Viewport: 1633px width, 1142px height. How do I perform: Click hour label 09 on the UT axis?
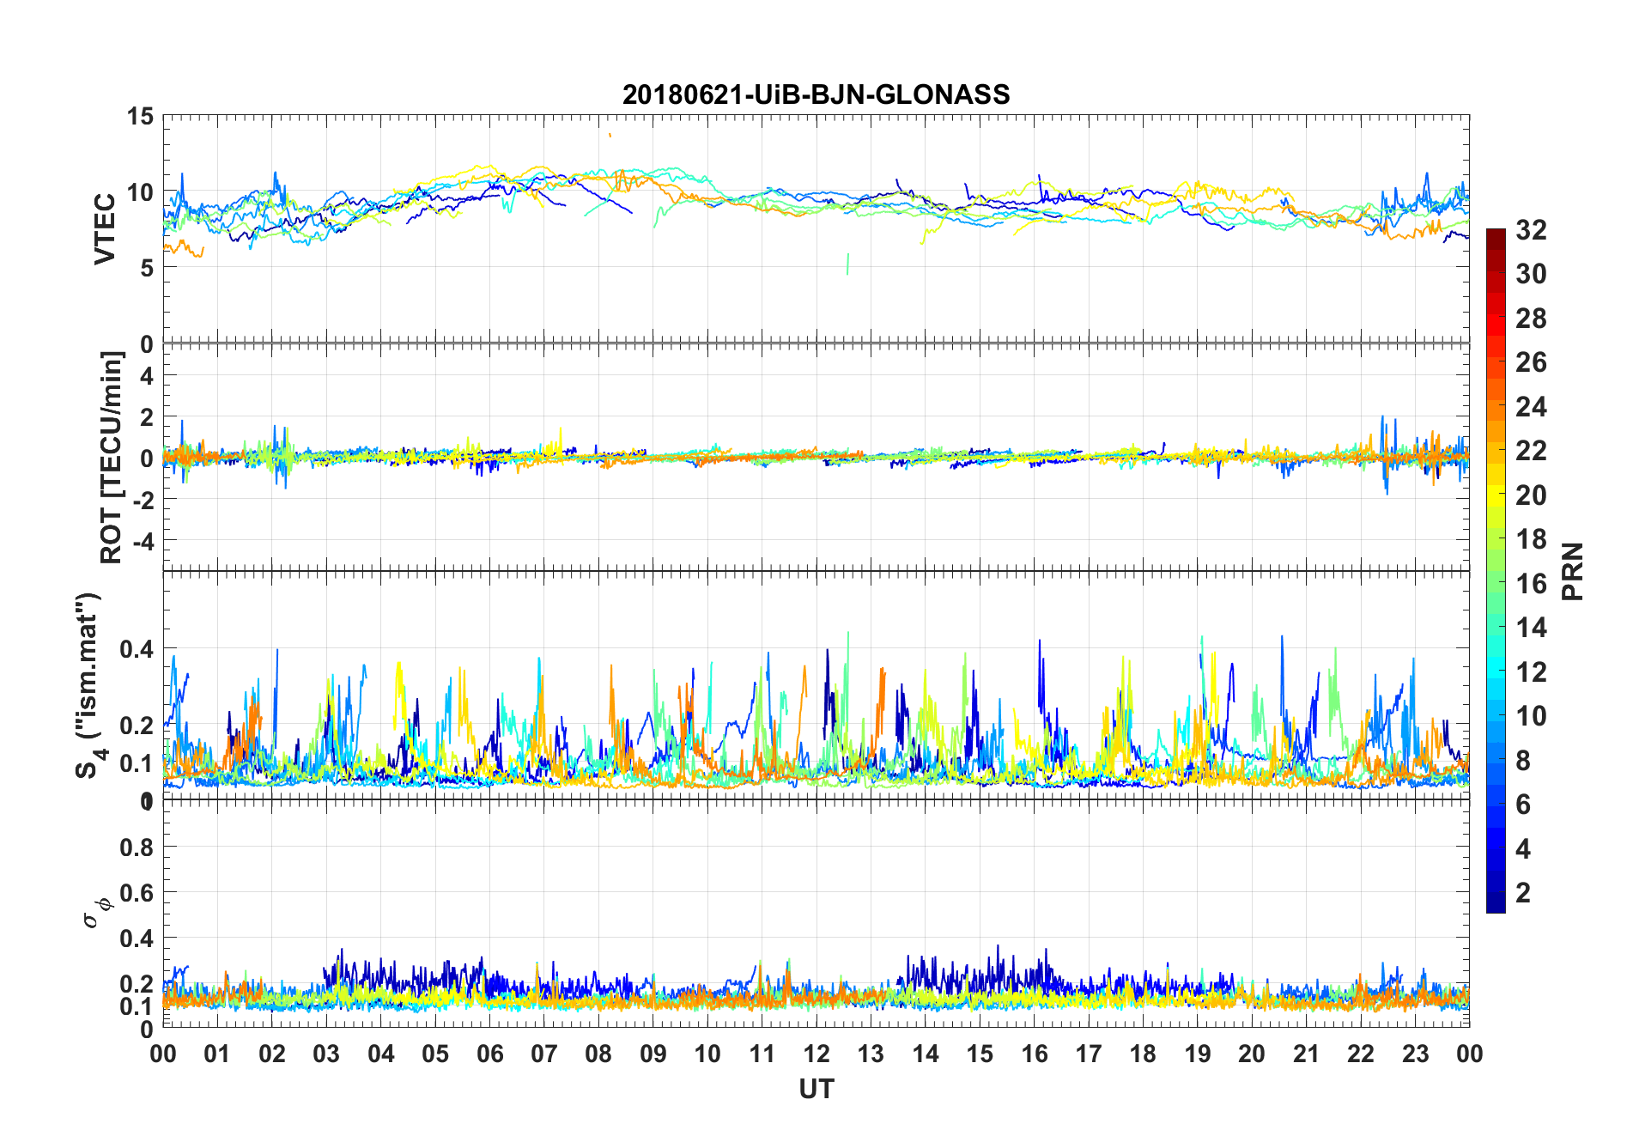coord(653,1054)
